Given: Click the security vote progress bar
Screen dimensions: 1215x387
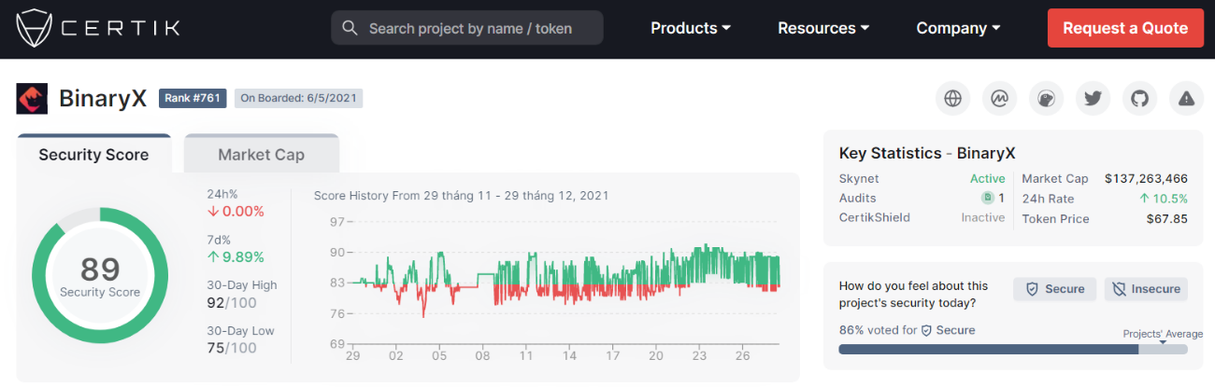Looking at the screenshot, I should pos(1012,349).
